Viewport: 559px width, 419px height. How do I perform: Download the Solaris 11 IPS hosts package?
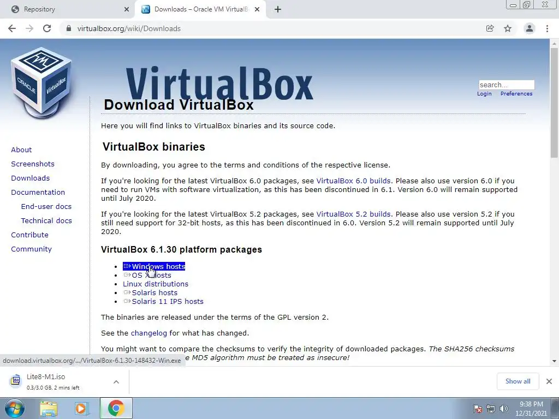coord(163,301)
